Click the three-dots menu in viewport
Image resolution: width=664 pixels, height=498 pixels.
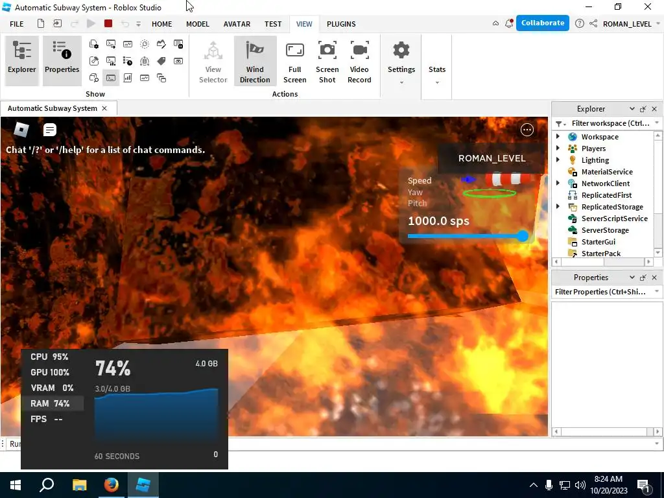pos(527,130)
